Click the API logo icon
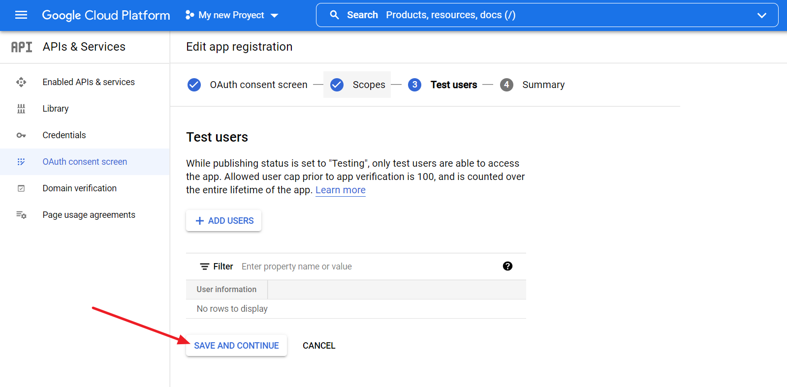Image resolution: width=787 pixels, height=387 pixels. [22, 47]
